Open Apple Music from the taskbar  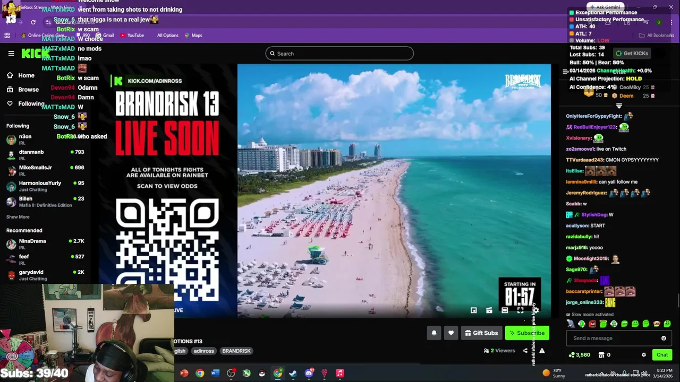[340, 374]
